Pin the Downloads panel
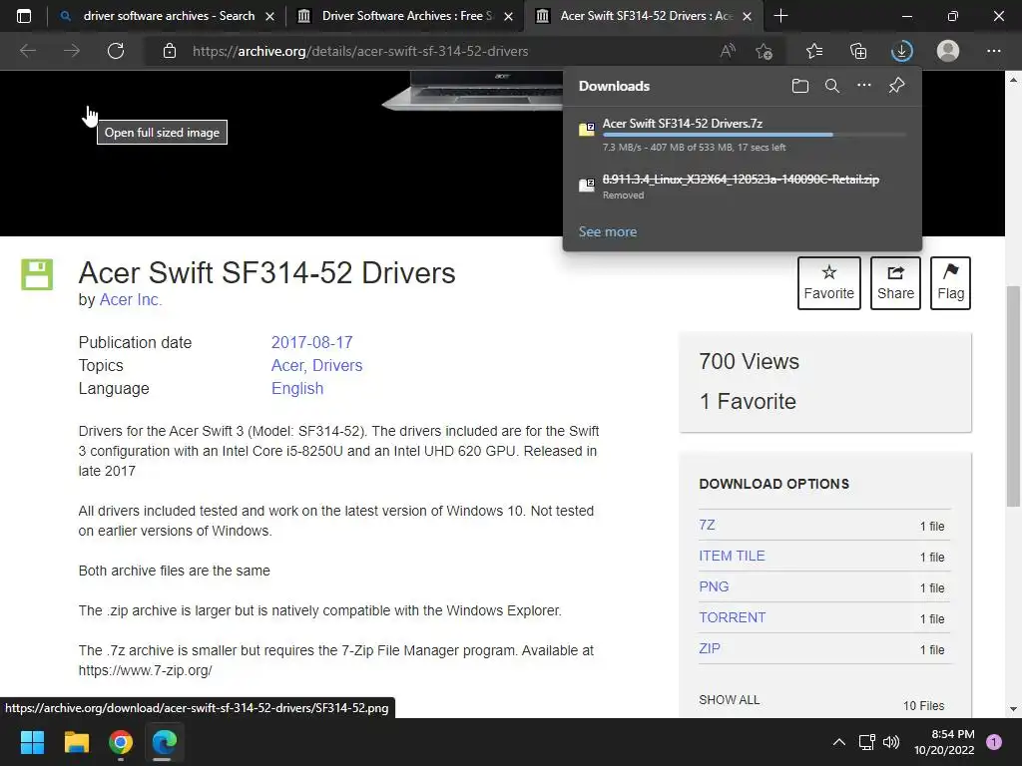Screen dimensions: 1022x766 [x=897, y=86]
